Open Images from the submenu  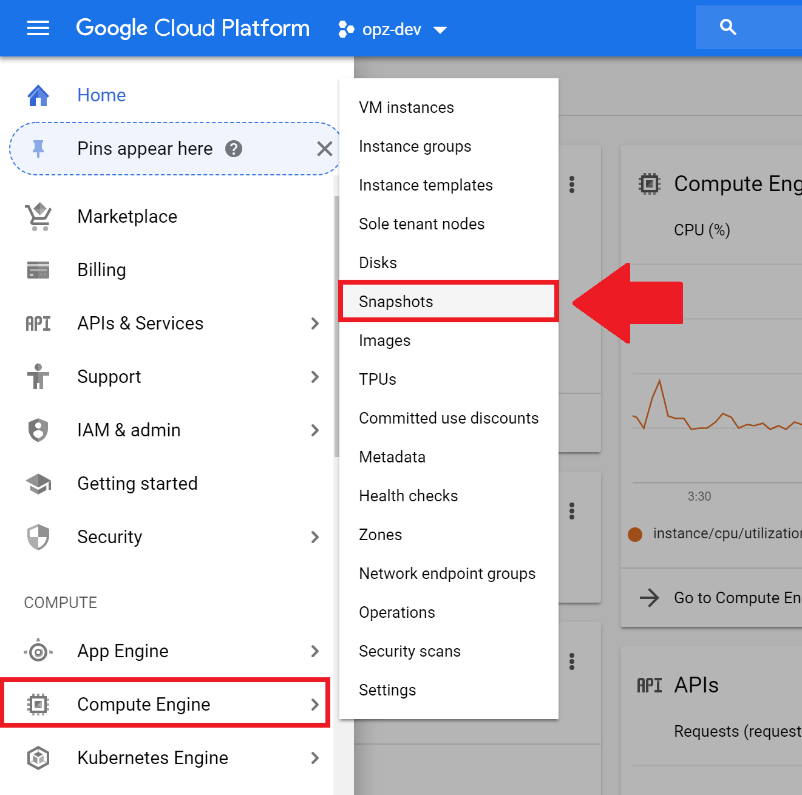449,340
